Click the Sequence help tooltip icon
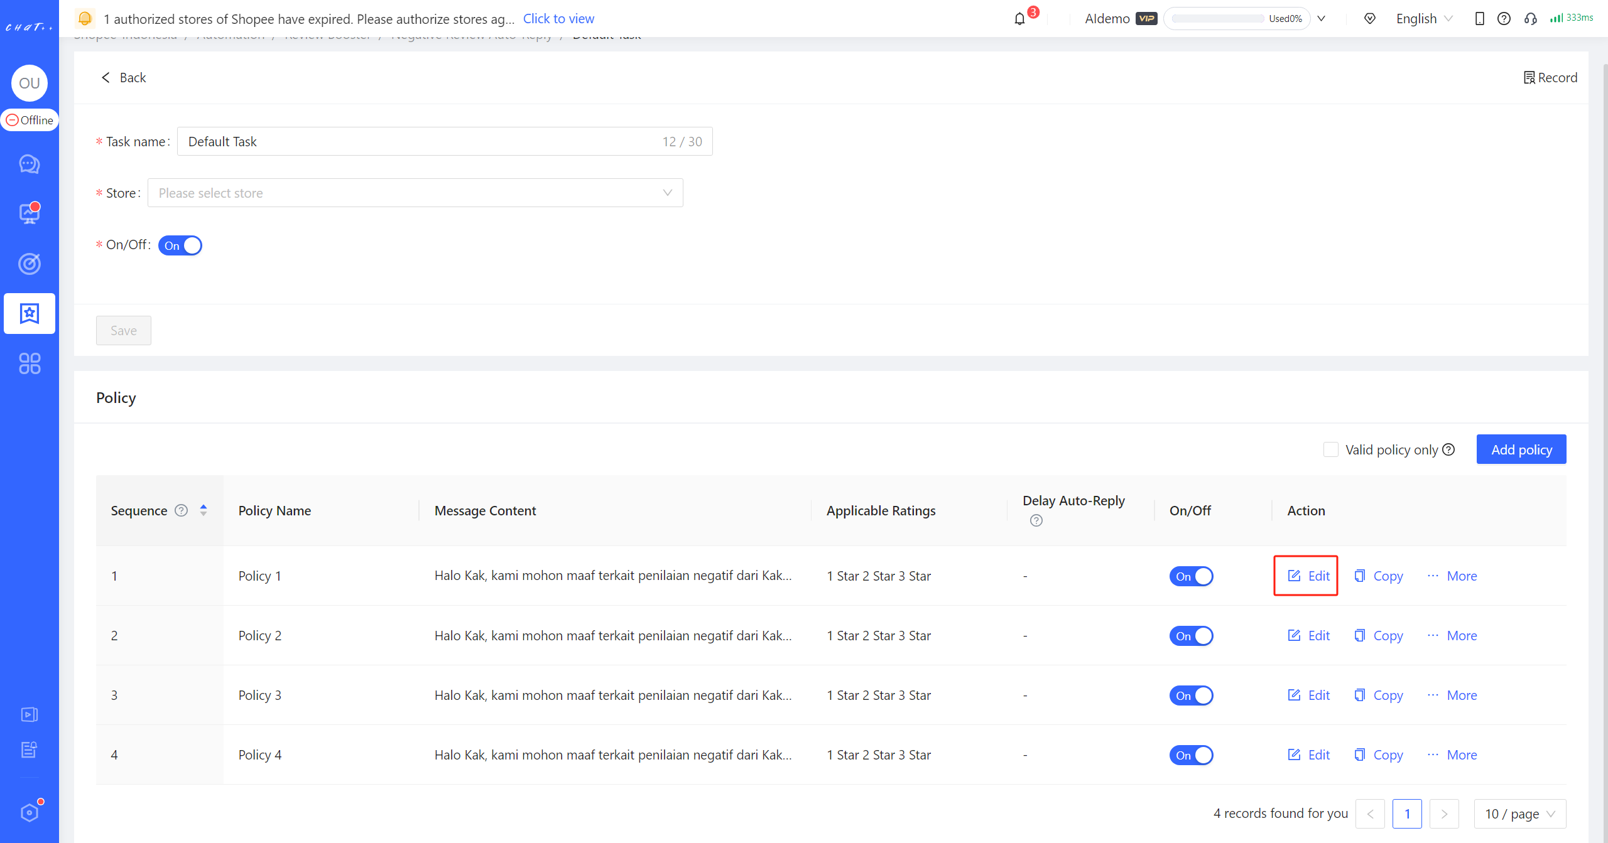The image size is (1608, 843). point(181,510)
